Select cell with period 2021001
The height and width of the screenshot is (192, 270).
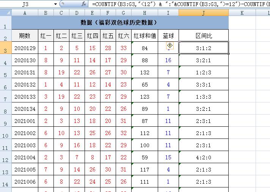click(x=25, y=121)
